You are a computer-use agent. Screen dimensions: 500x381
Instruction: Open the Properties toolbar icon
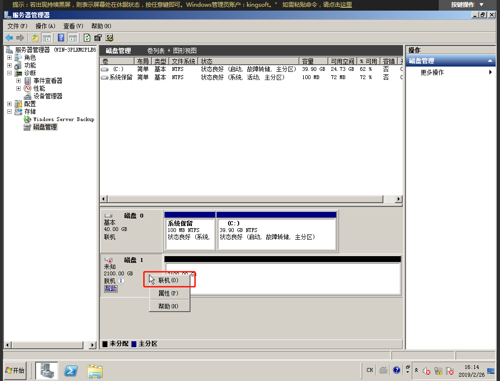click(x=98, y=38)
